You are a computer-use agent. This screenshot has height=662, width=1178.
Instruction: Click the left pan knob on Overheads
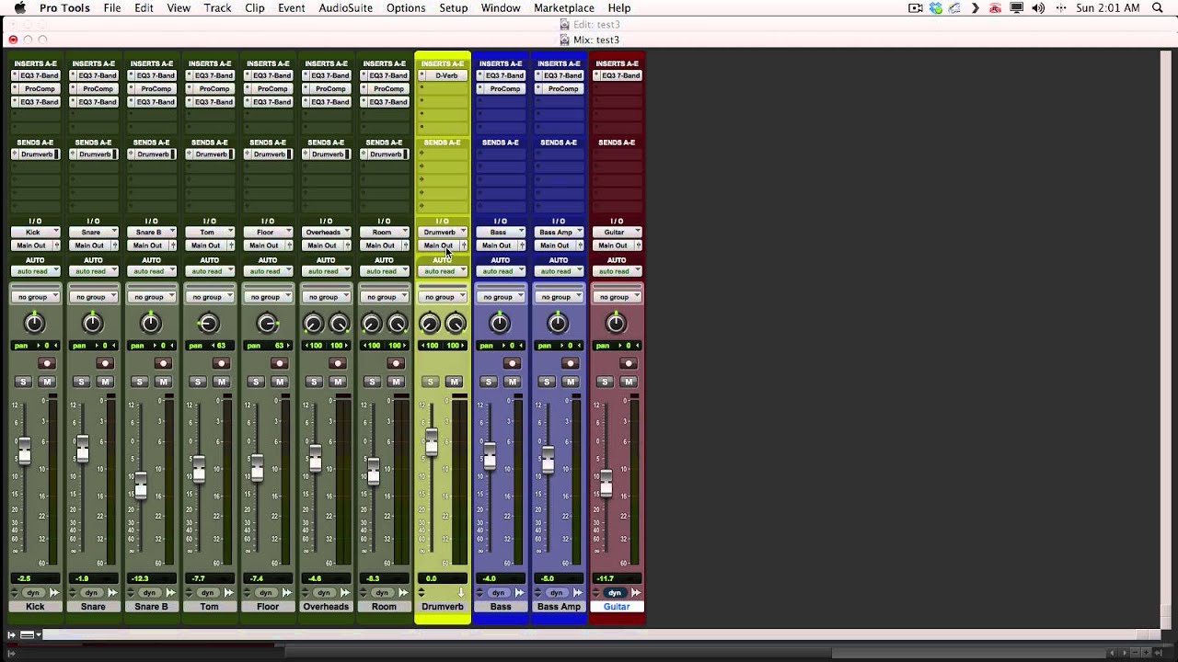point(313,324)
